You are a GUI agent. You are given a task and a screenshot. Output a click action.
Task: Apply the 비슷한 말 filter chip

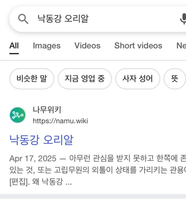(x=32, y=79)
